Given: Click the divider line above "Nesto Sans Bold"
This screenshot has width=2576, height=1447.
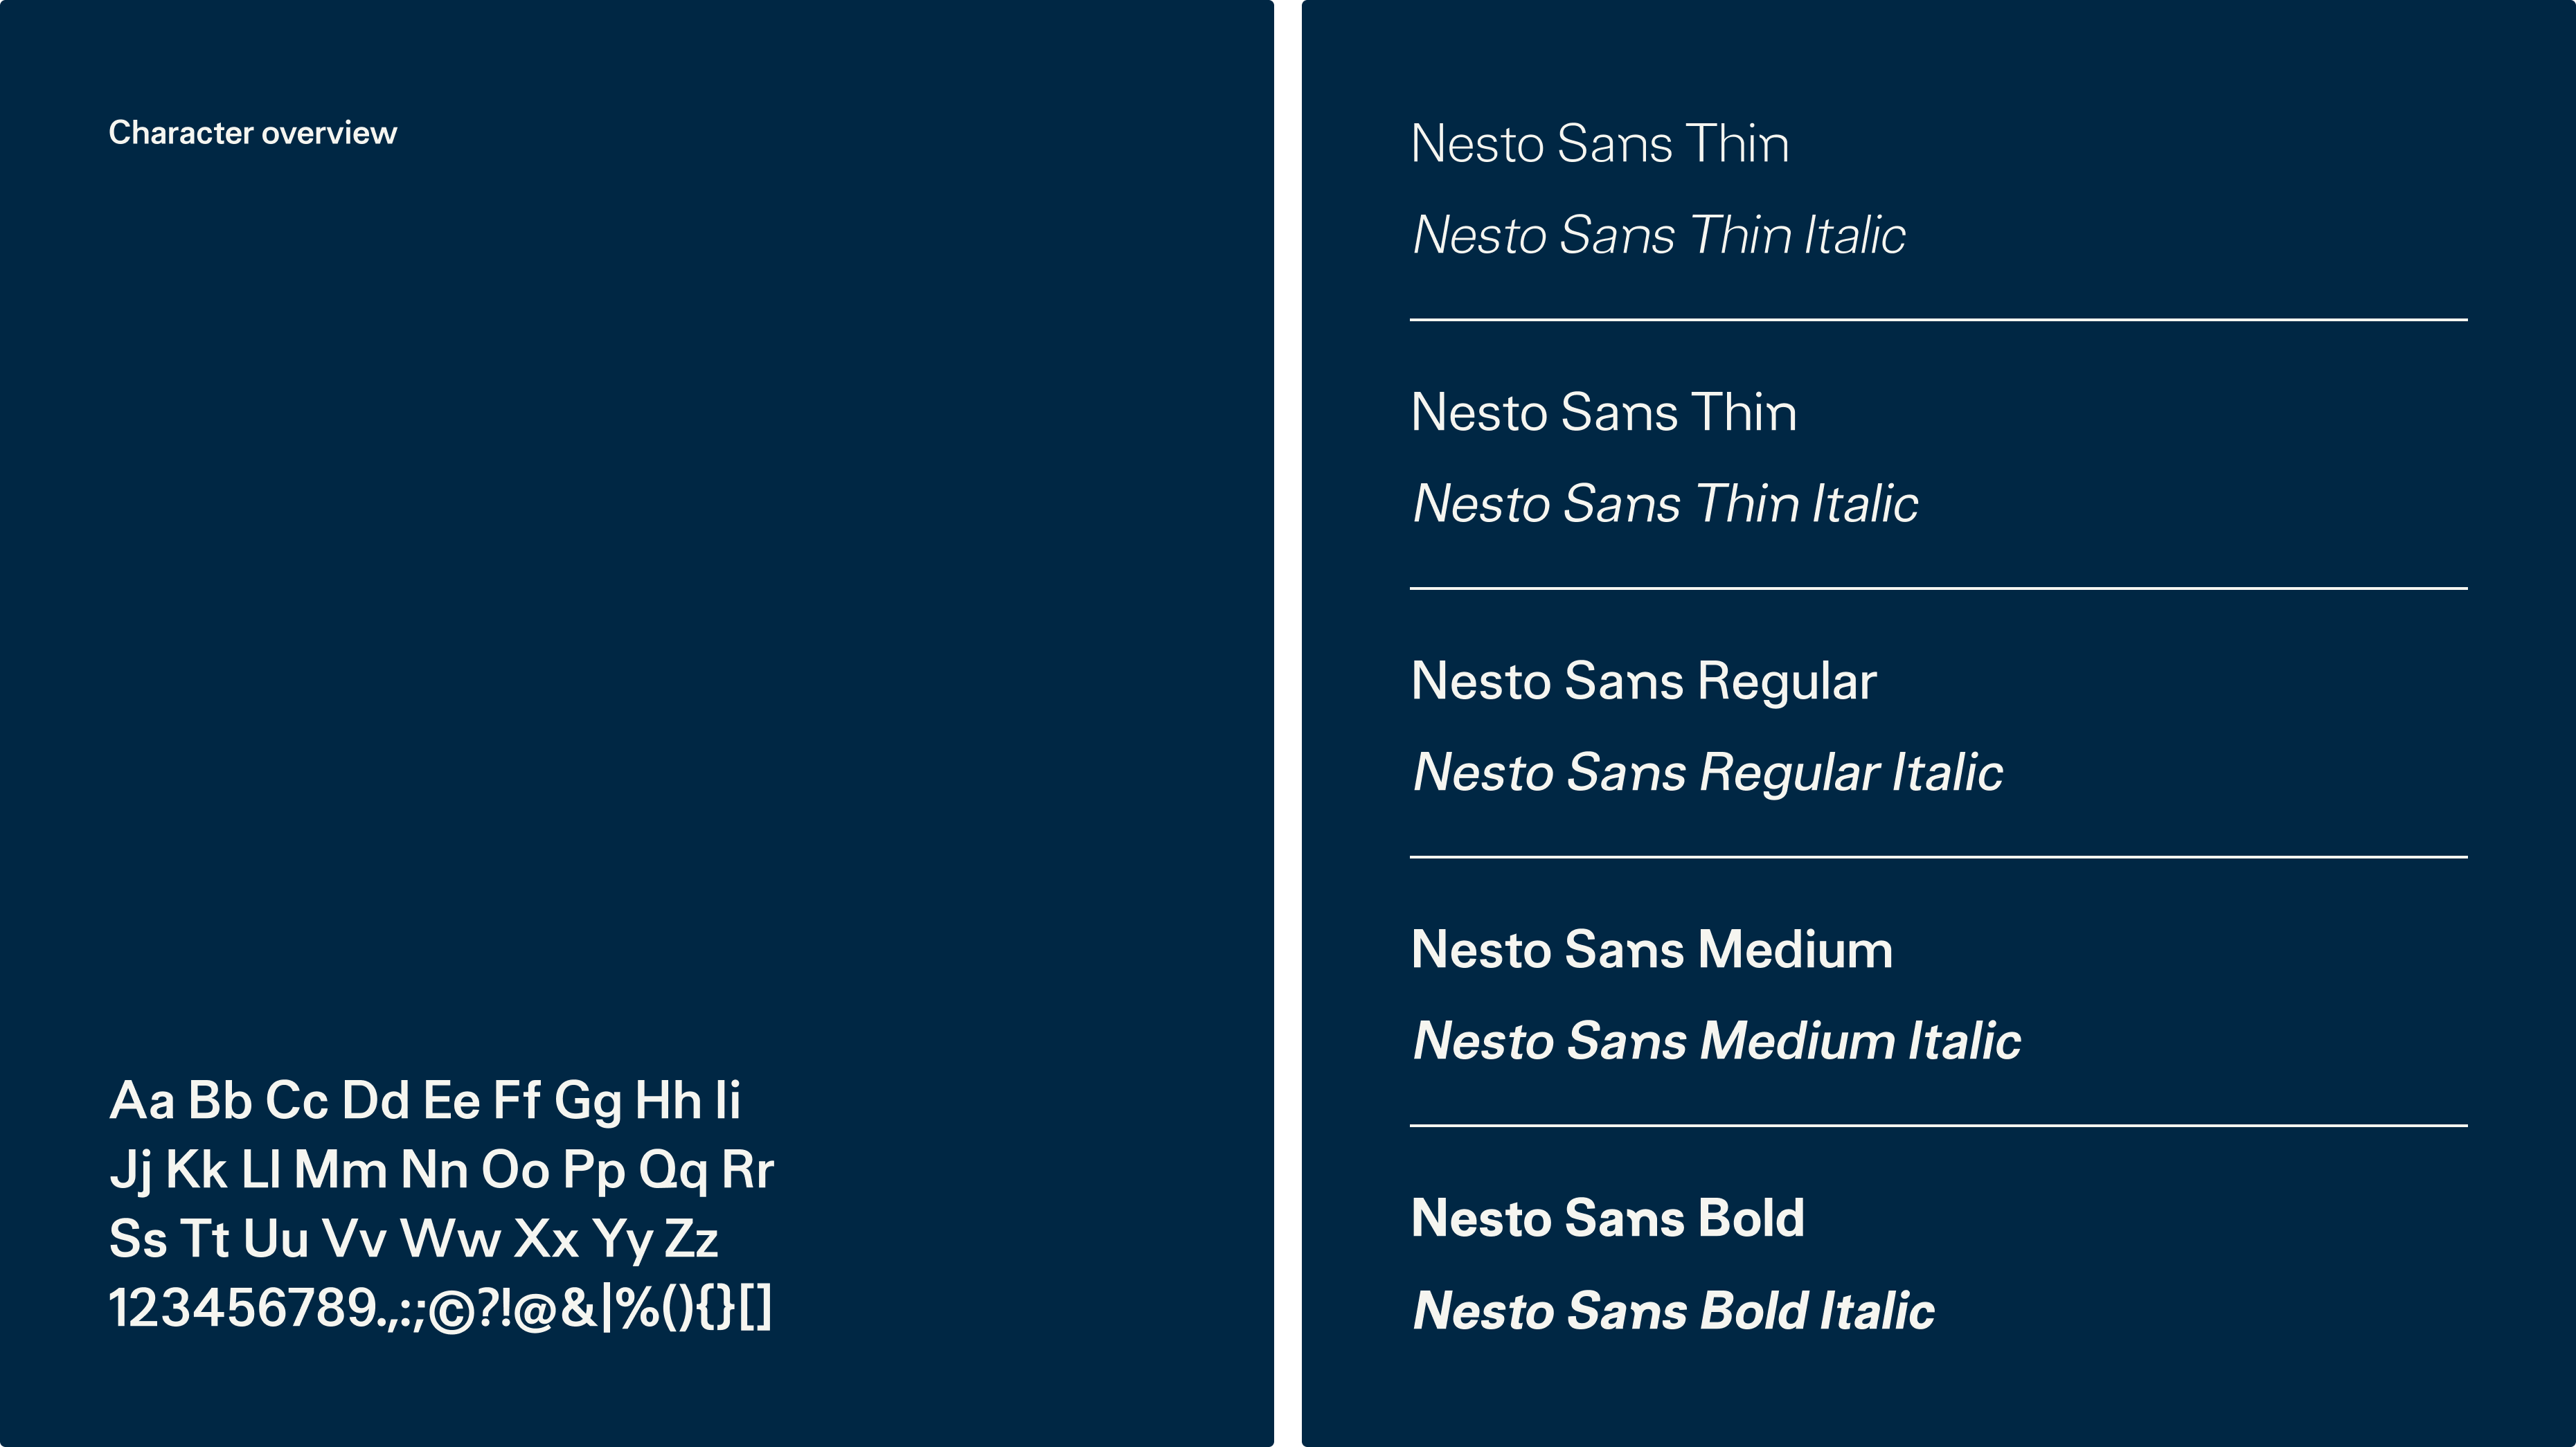Looking at the screenshot, I should (1938, 1126).
